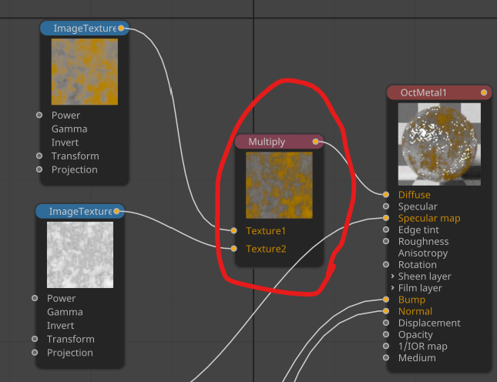
Task: Click the Displacement input port
Action: (x=386, y=323)
